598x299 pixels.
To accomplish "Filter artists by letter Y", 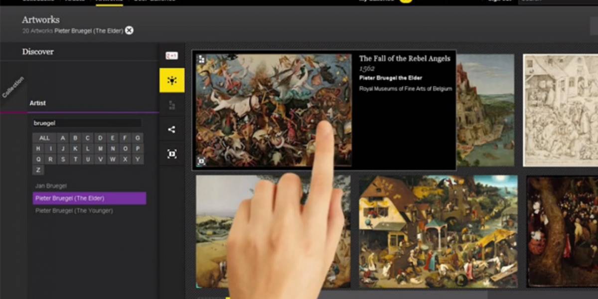I will coord(138,159).
